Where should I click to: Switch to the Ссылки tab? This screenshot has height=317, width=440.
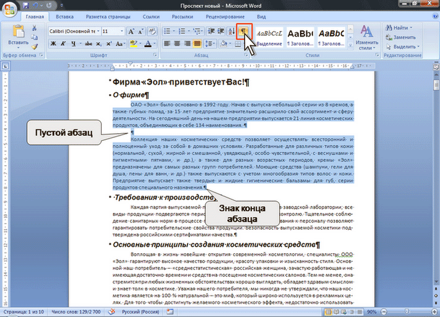tap(151, 17)
